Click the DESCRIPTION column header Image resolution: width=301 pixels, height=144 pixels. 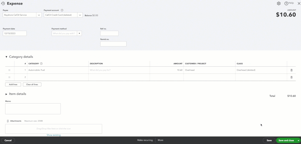(x=96, y=64)
